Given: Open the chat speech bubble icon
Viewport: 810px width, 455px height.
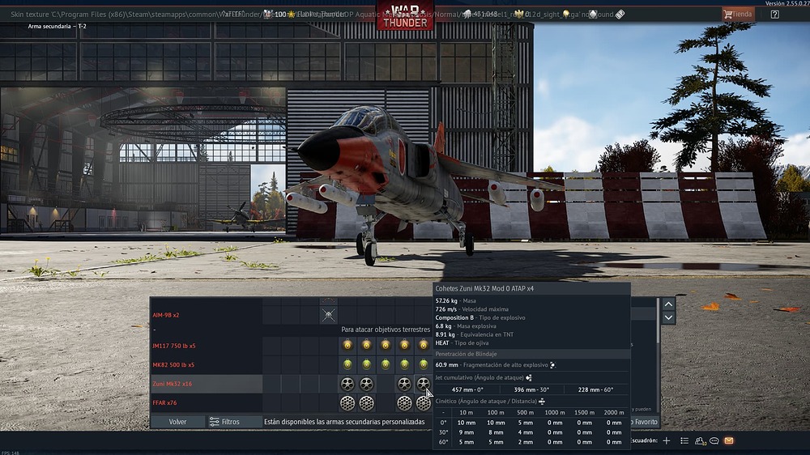Looking at the screenshot, I should point(714,440).
